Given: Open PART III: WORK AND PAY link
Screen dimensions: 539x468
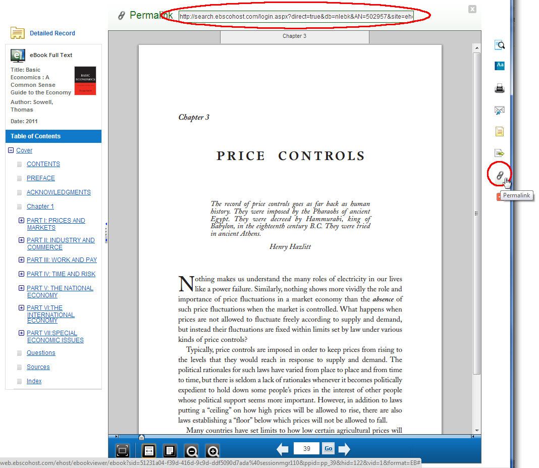Looking at the screenshot, I should point(62,260).
